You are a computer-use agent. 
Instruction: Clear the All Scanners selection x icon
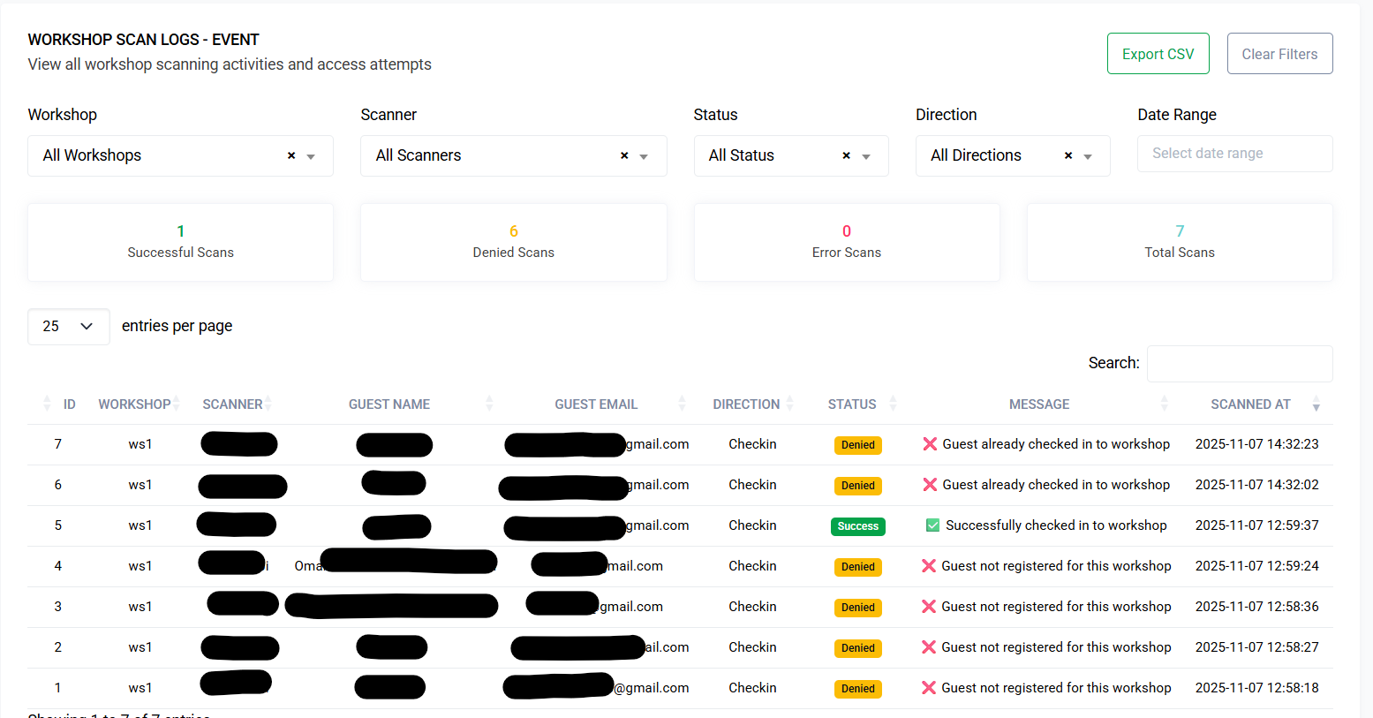click(624, 155)
